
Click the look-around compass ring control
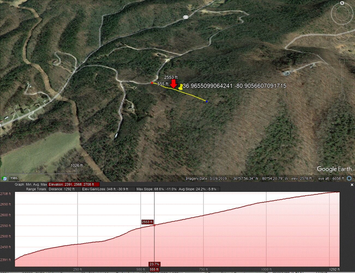coord(342,14)
